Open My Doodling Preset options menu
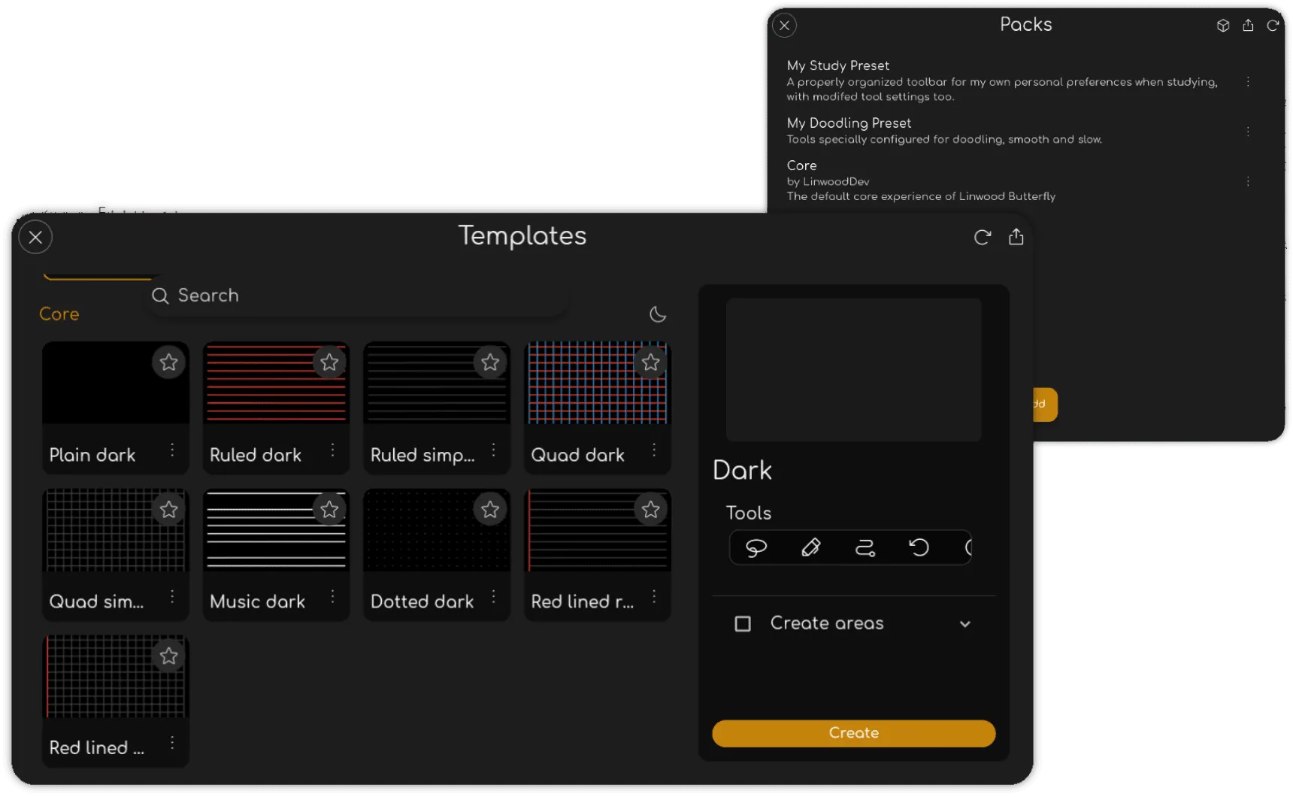The image size is (1293, 797). 1248,132
